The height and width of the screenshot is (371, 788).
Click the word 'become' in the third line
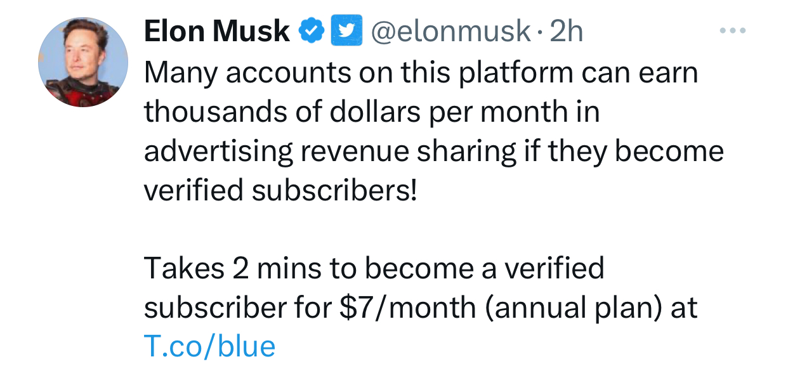669,152
